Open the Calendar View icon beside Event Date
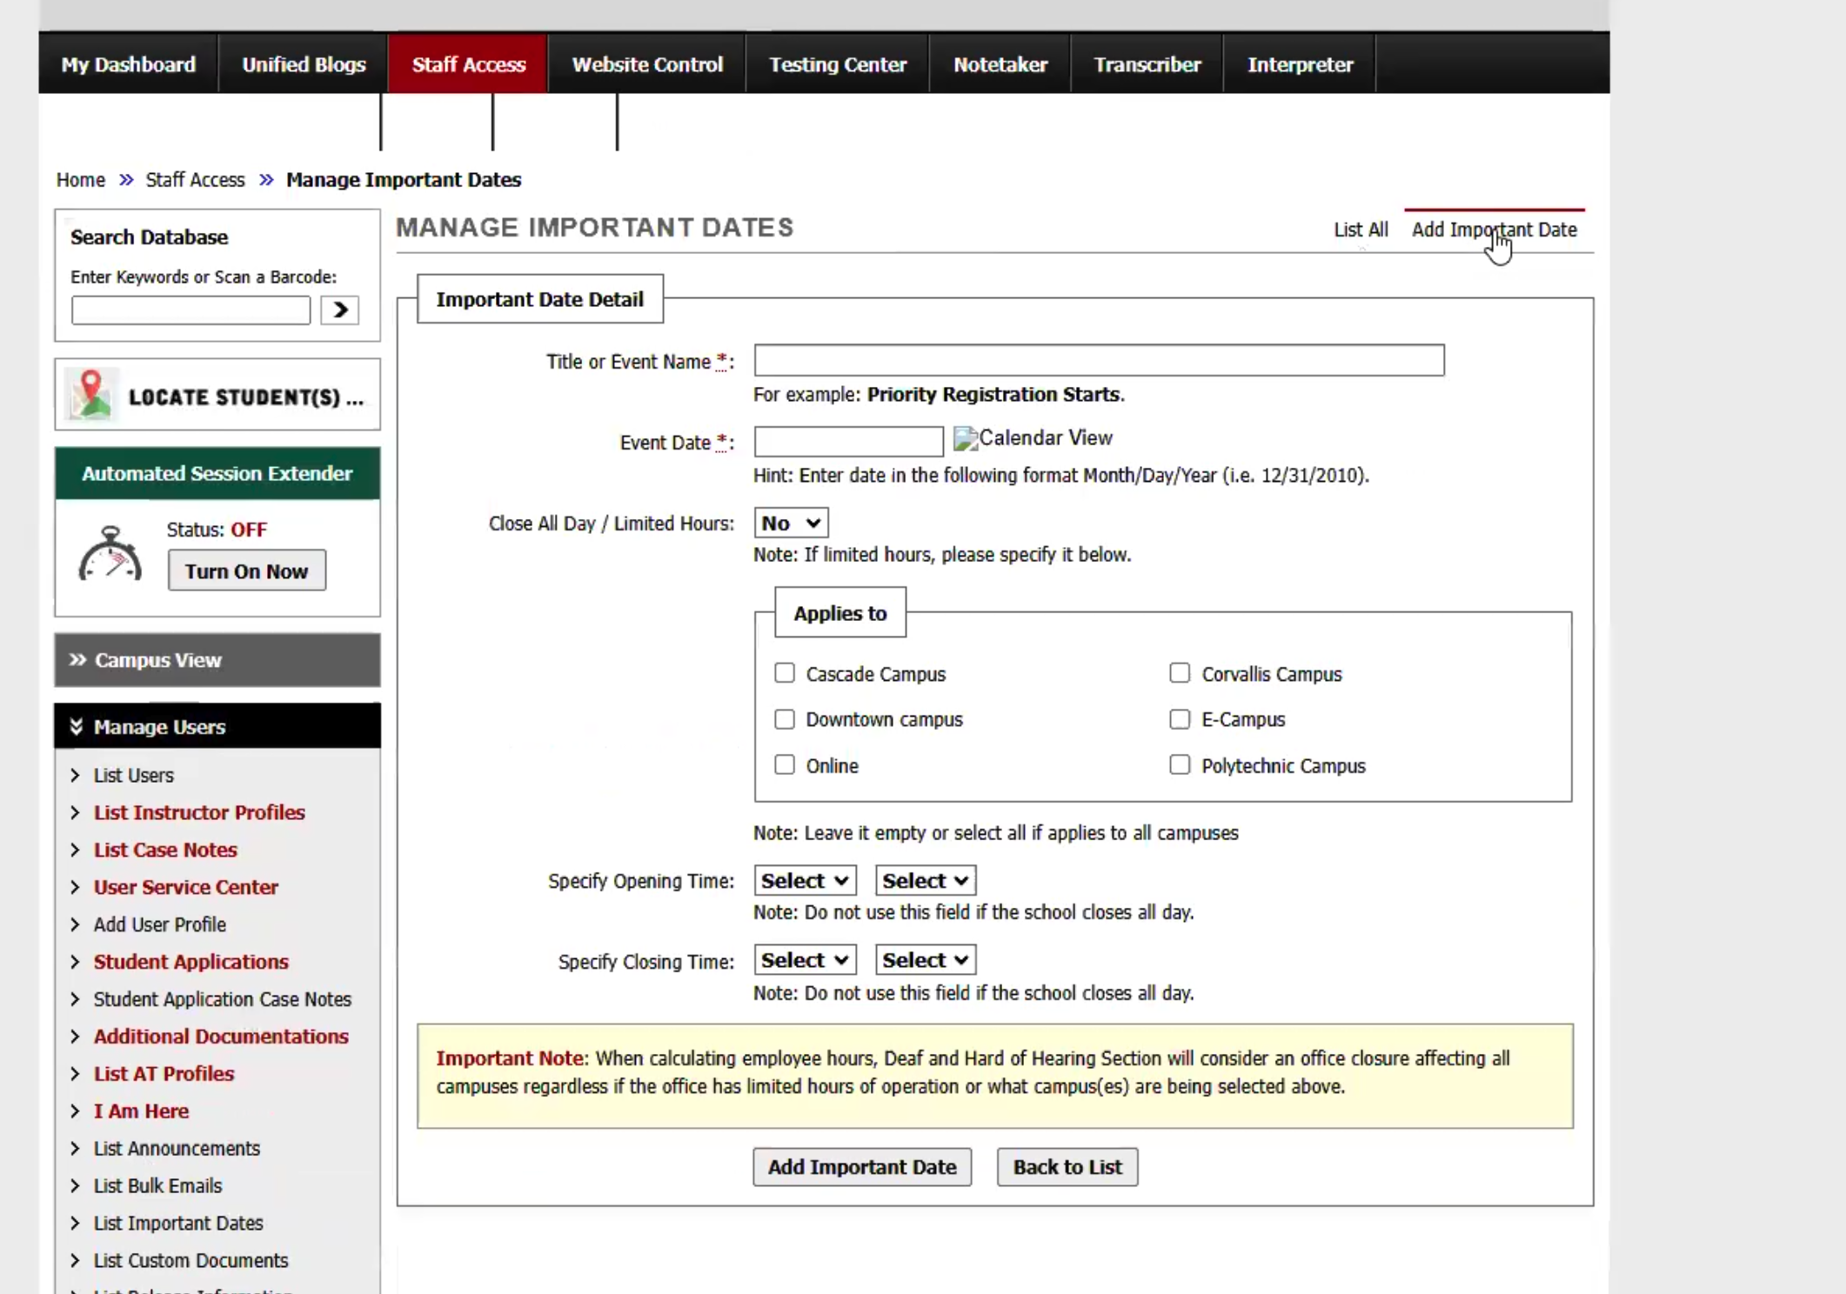This screenshot has width=1846, height=1294. (965, 438)
